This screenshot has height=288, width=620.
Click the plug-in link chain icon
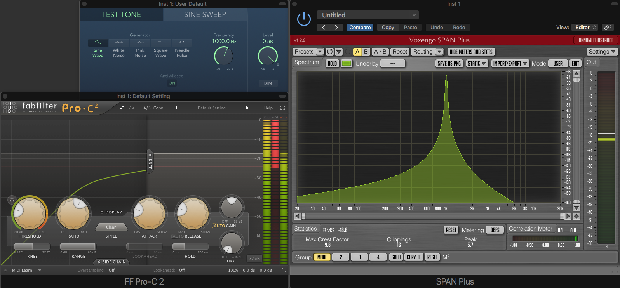tap(608, 27)
